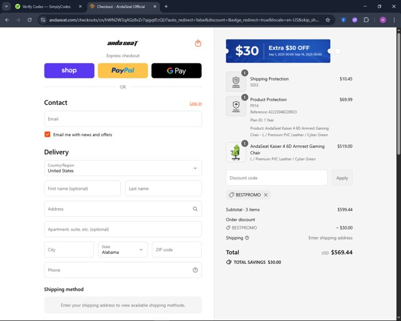This screenshot has width=401, height=321.
Task: Click the City input field
Action: (69, 250)
